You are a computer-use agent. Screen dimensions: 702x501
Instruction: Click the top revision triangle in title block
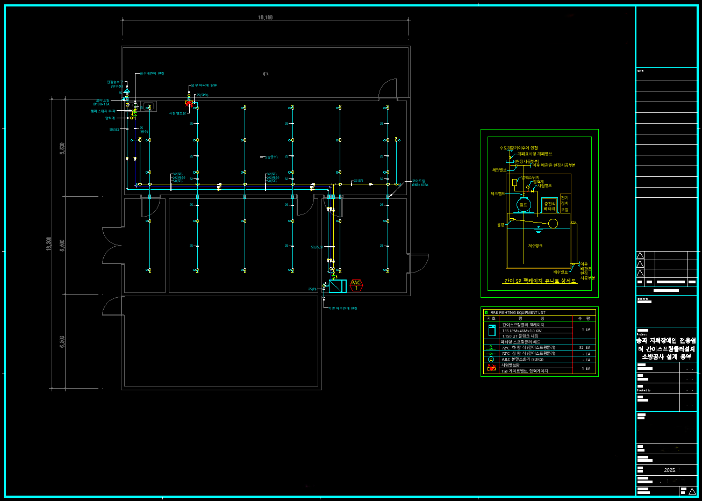coord(640,255)
